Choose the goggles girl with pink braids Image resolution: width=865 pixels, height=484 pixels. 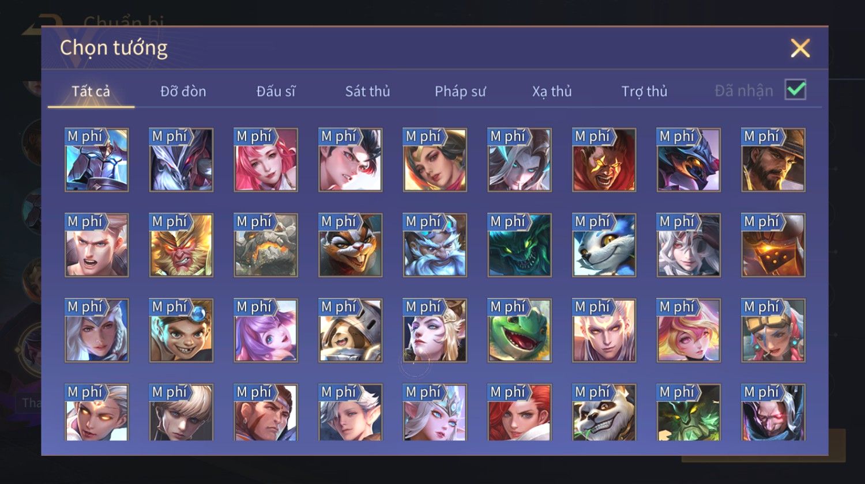(773, 330)
